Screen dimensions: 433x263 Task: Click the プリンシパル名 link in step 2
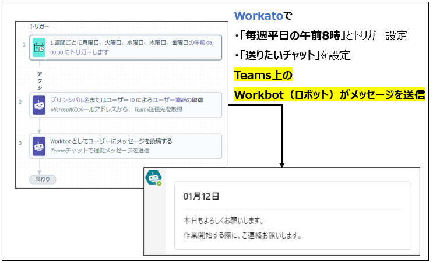point(69,100)
